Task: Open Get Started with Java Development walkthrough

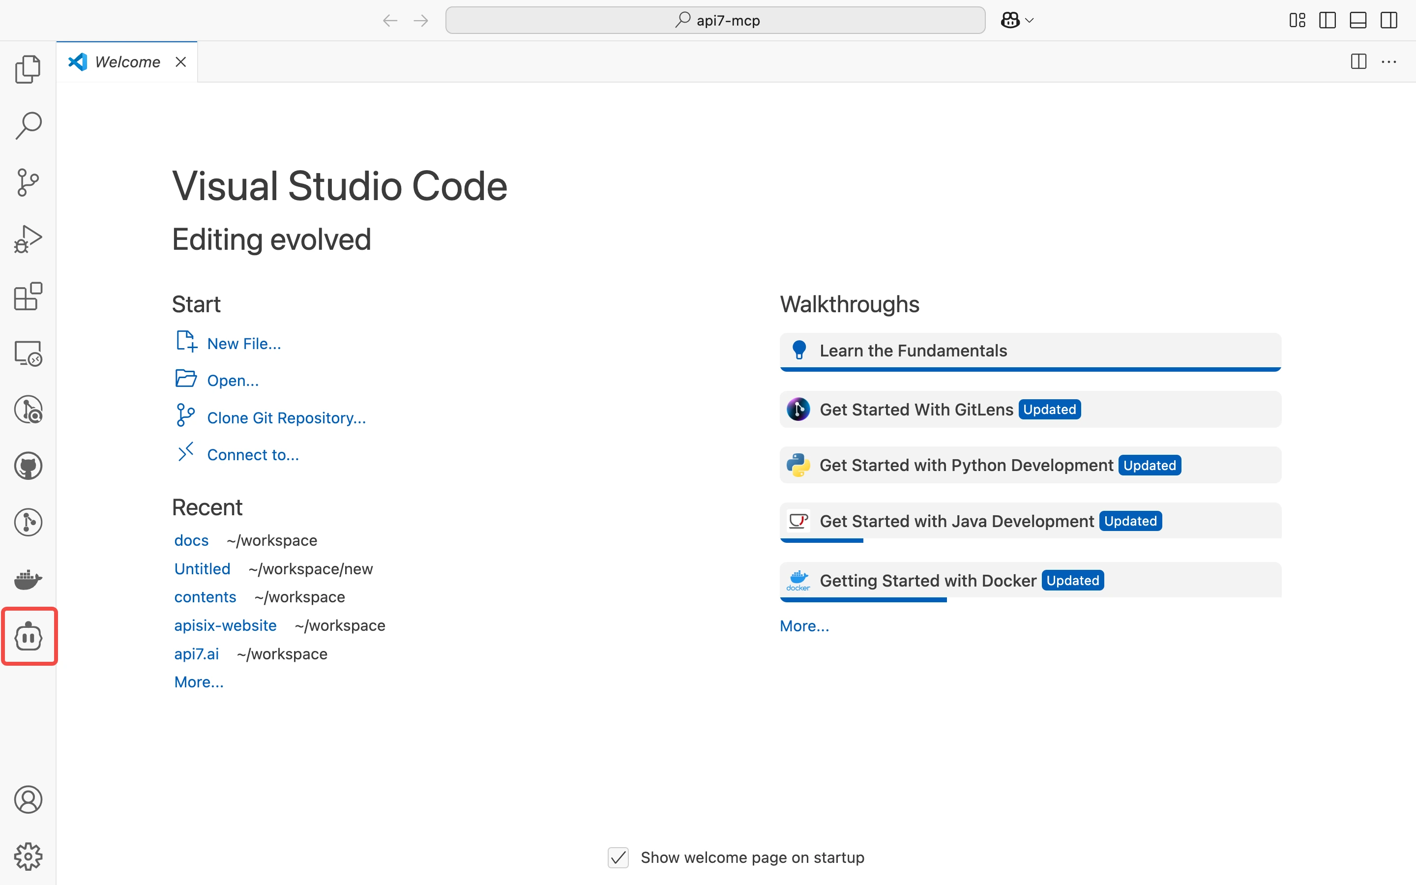Action: (x=1031, y=522)
